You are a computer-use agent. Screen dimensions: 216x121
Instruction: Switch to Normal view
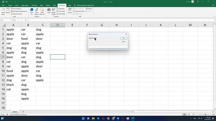pos(184,114)
